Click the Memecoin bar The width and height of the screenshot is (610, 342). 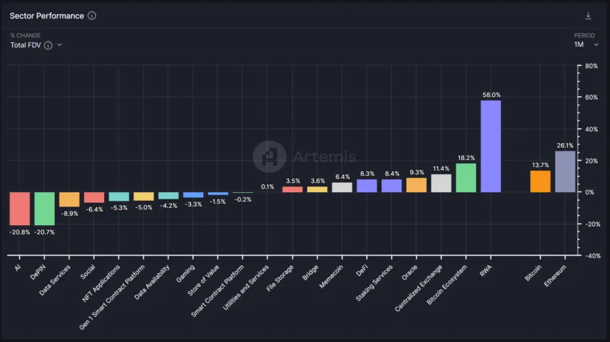point(342,187)
